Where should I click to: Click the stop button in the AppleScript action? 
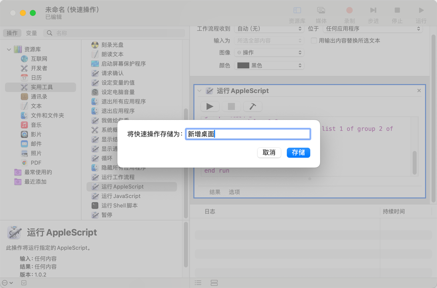[231, 107]
